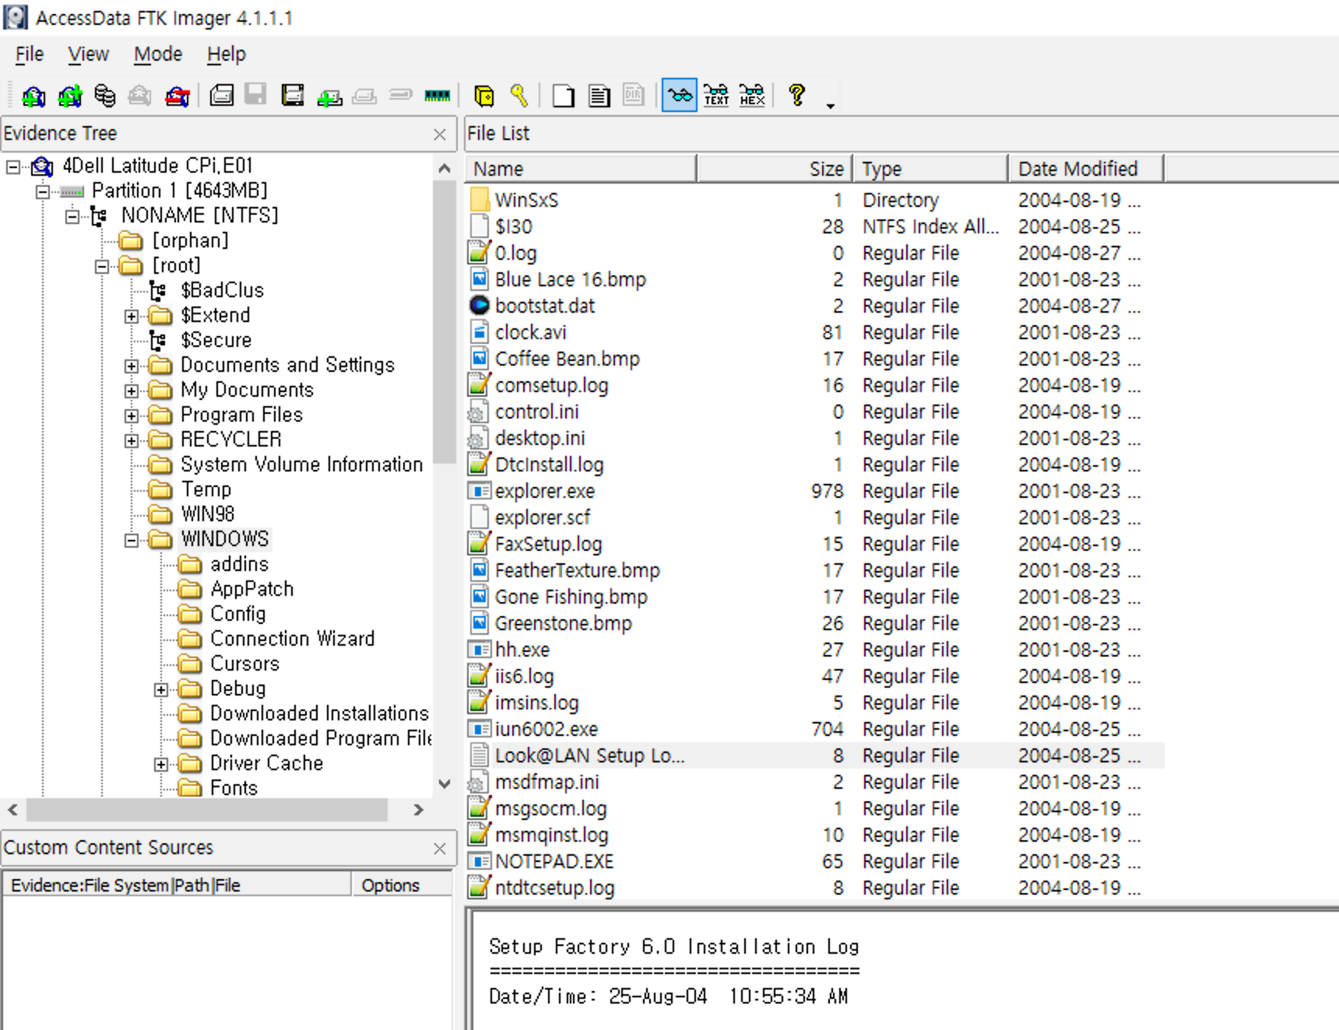Viewport: 1339px width, 1030px height.
Task: Open the Mode menu
Action: (158, 54)
